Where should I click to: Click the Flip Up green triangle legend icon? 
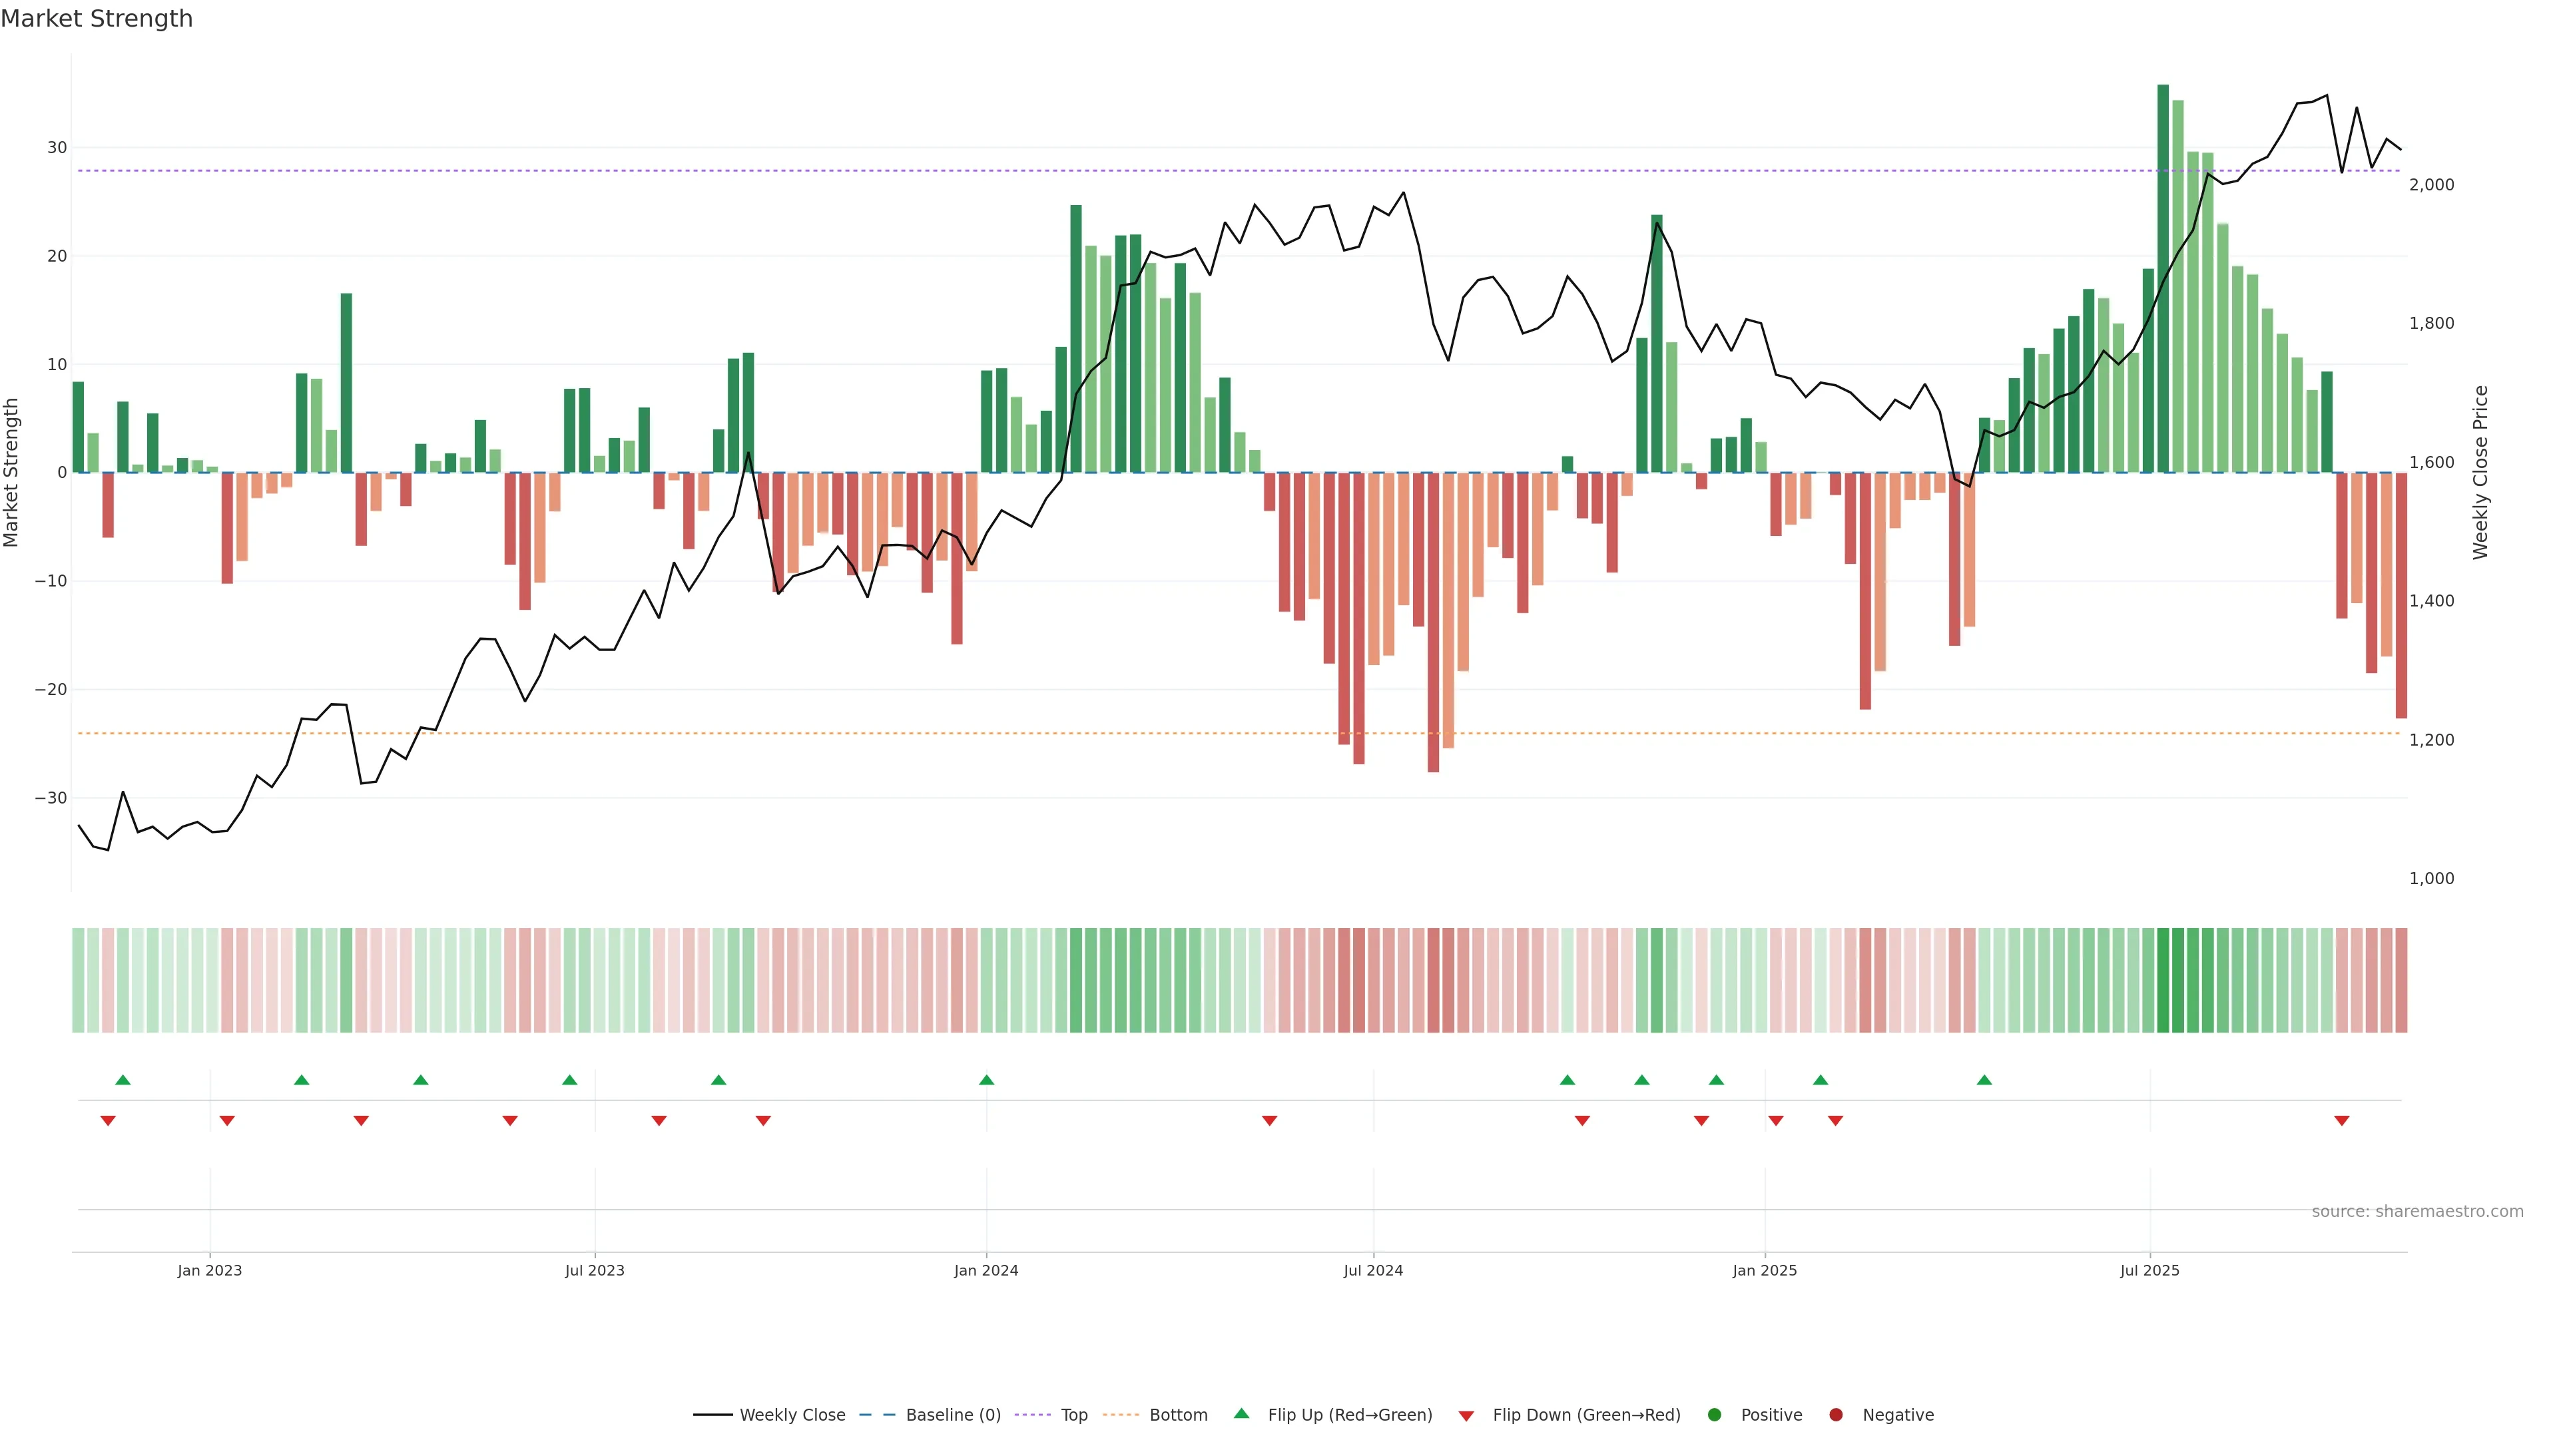[1241, 1414]
